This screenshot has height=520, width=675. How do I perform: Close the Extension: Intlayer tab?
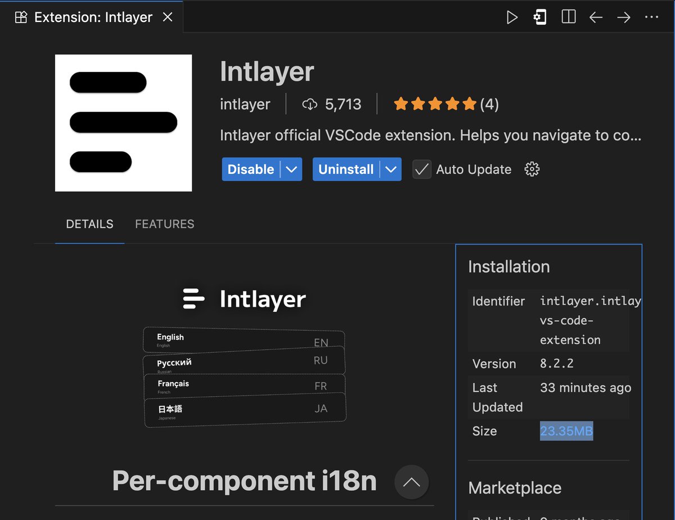click(168, 17)
